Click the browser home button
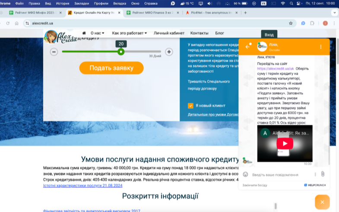 (x=17, y=23)
